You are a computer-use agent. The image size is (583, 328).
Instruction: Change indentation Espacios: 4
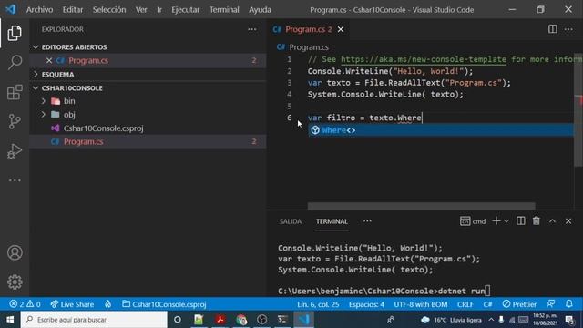pyautogui.click(x=366, y=304)
